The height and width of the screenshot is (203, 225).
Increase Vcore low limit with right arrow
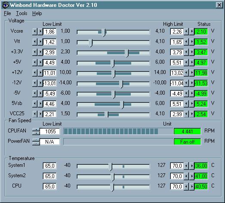(40, 31)
